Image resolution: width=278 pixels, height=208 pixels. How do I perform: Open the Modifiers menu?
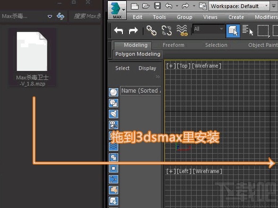coord(266,17)
